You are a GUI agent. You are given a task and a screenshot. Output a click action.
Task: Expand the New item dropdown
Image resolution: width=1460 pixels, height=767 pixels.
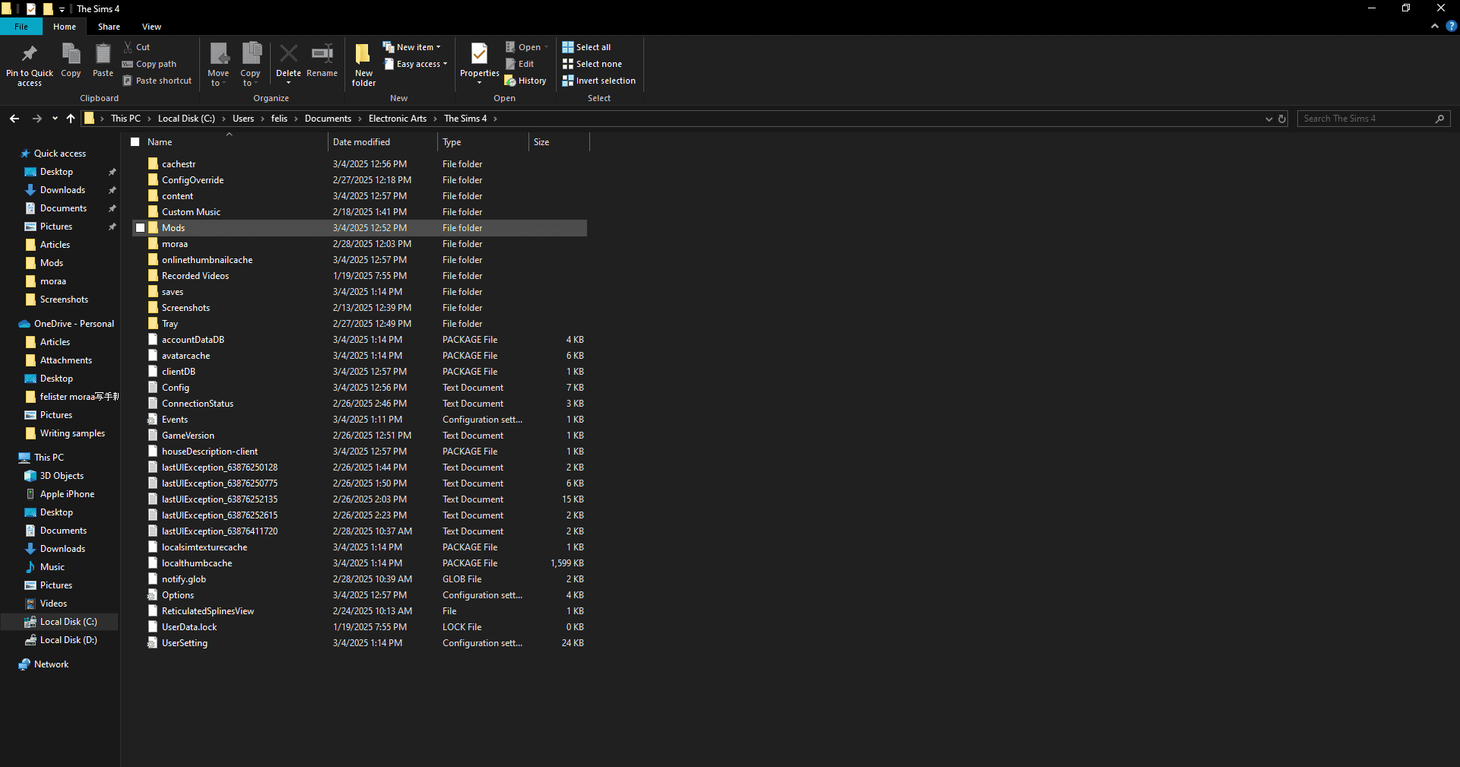pyautogui.click(x=412, y=47)
